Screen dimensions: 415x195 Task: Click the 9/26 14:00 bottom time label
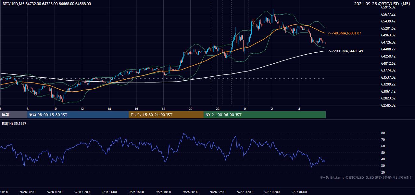109,192
